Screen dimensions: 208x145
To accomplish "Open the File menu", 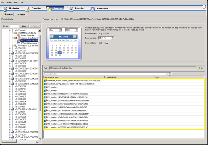I will tap(3, 2).
